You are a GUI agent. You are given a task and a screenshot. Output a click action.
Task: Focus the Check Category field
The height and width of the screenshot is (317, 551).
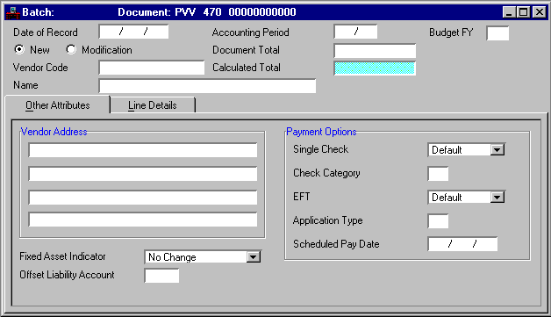(x=438, y=174)
